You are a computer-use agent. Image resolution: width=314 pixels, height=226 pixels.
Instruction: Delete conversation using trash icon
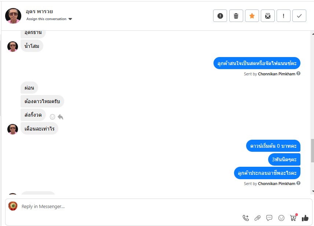236,16
